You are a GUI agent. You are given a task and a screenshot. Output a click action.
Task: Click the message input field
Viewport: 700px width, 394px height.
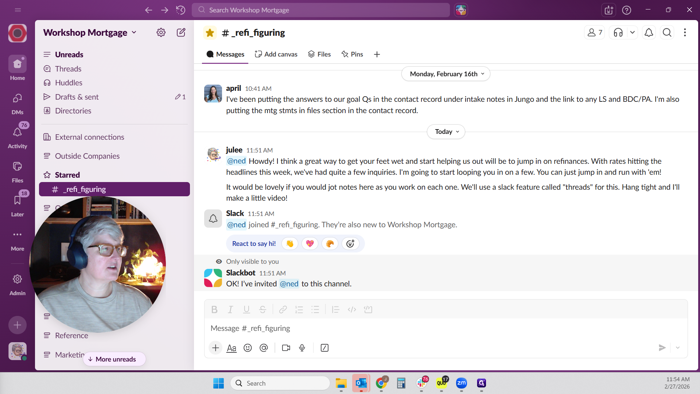[x=437, y=328]
